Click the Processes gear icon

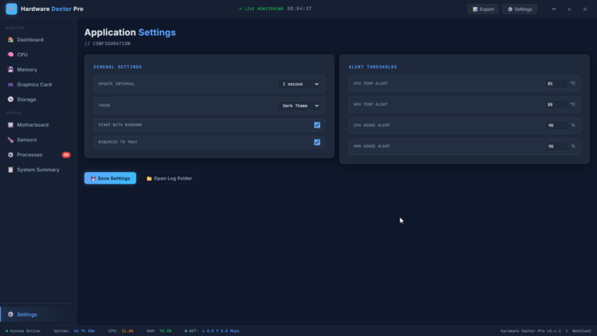[x=10, y=155]
